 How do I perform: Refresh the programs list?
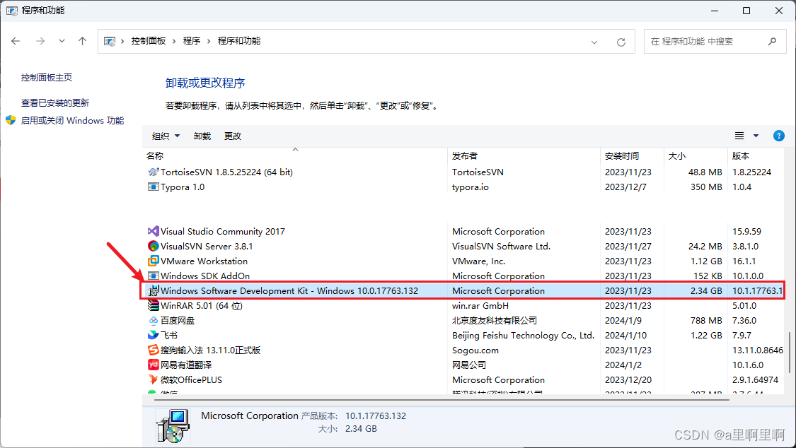(621, 42)
